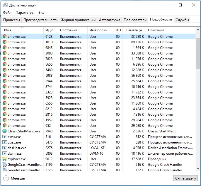Click the dasHost.exe process icon
The width and height of the screenshot is (201, 186).
[x=5, y=148]
